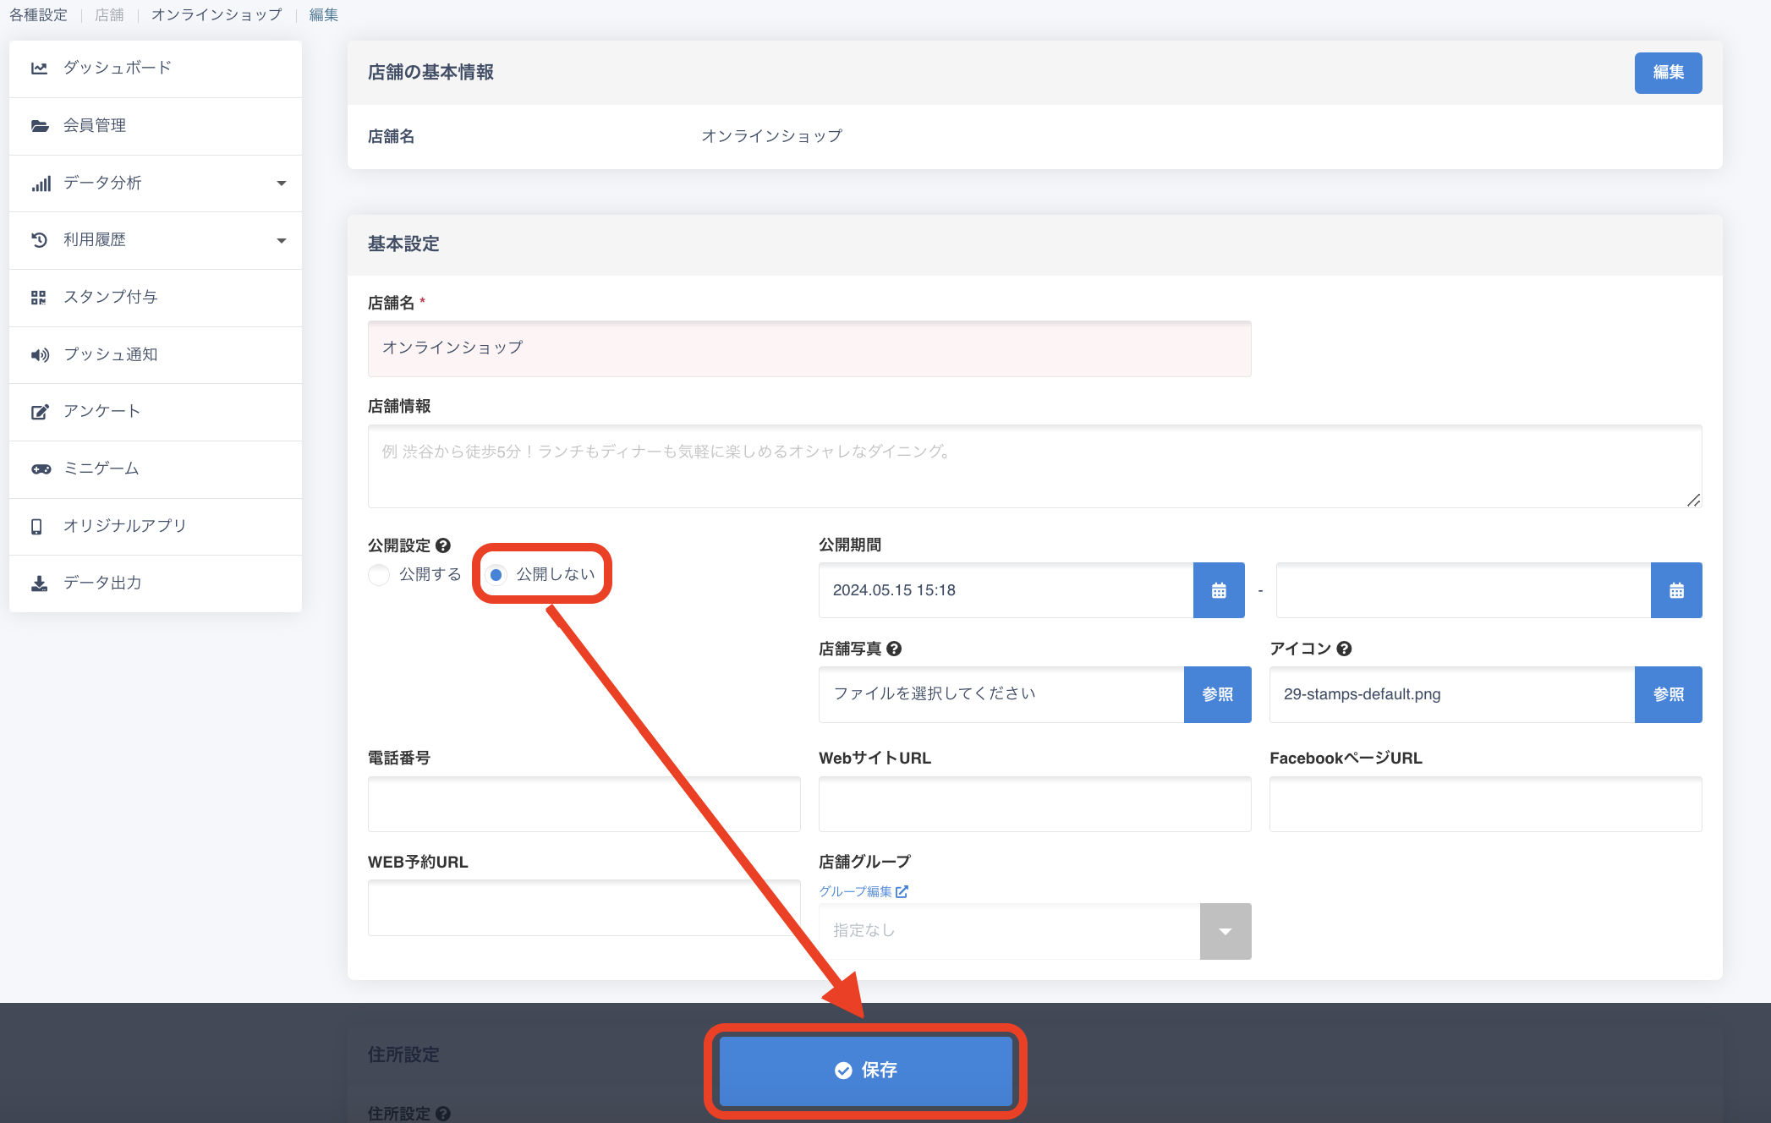Click 参照 button for 店舗写真
Screen dimensions: 1771x1123
click(1217, 694)
